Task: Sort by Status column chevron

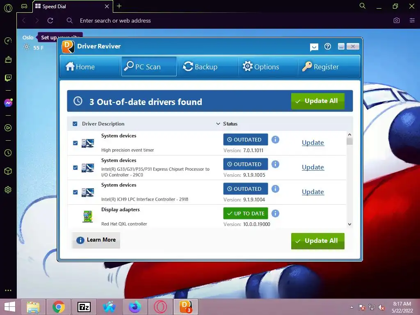Action: (x=218, y=124)
